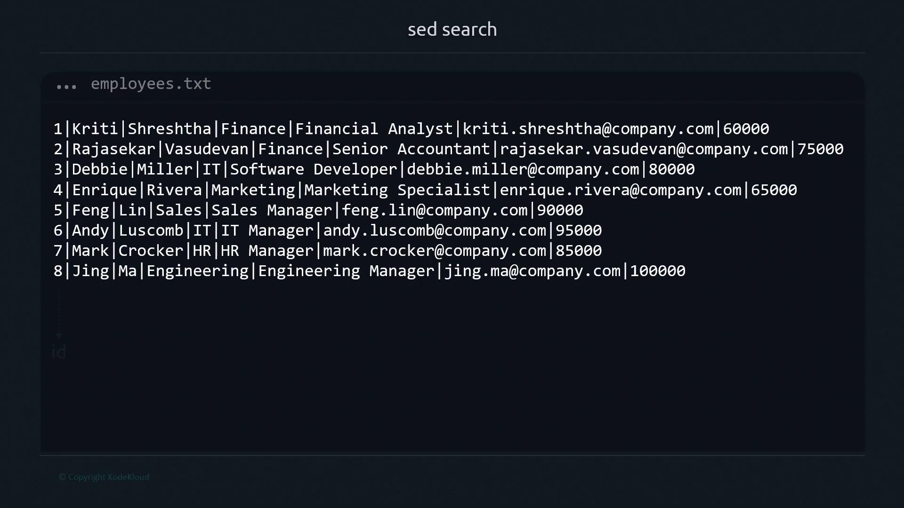904x508 pixels.
Task: Click Software Developer text in line 3
Action: (314, 169)
